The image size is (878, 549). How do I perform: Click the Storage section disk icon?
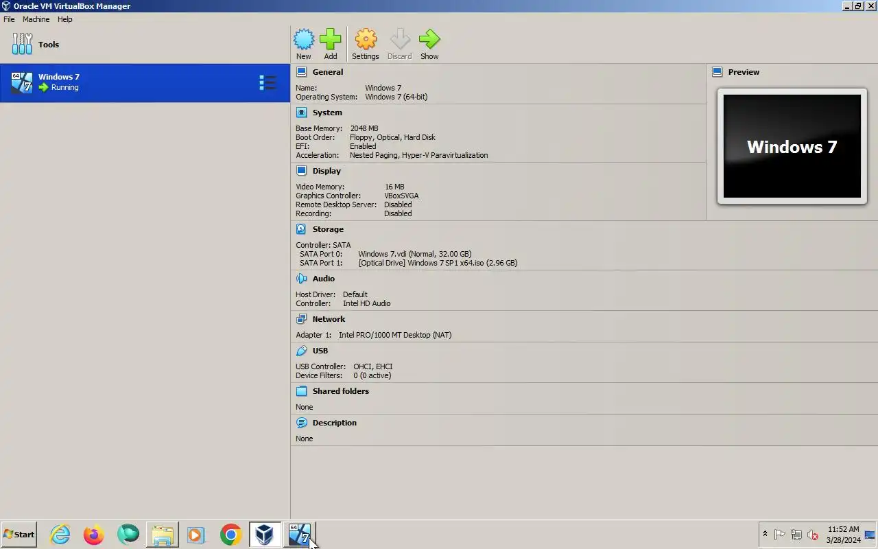[301, 229]
